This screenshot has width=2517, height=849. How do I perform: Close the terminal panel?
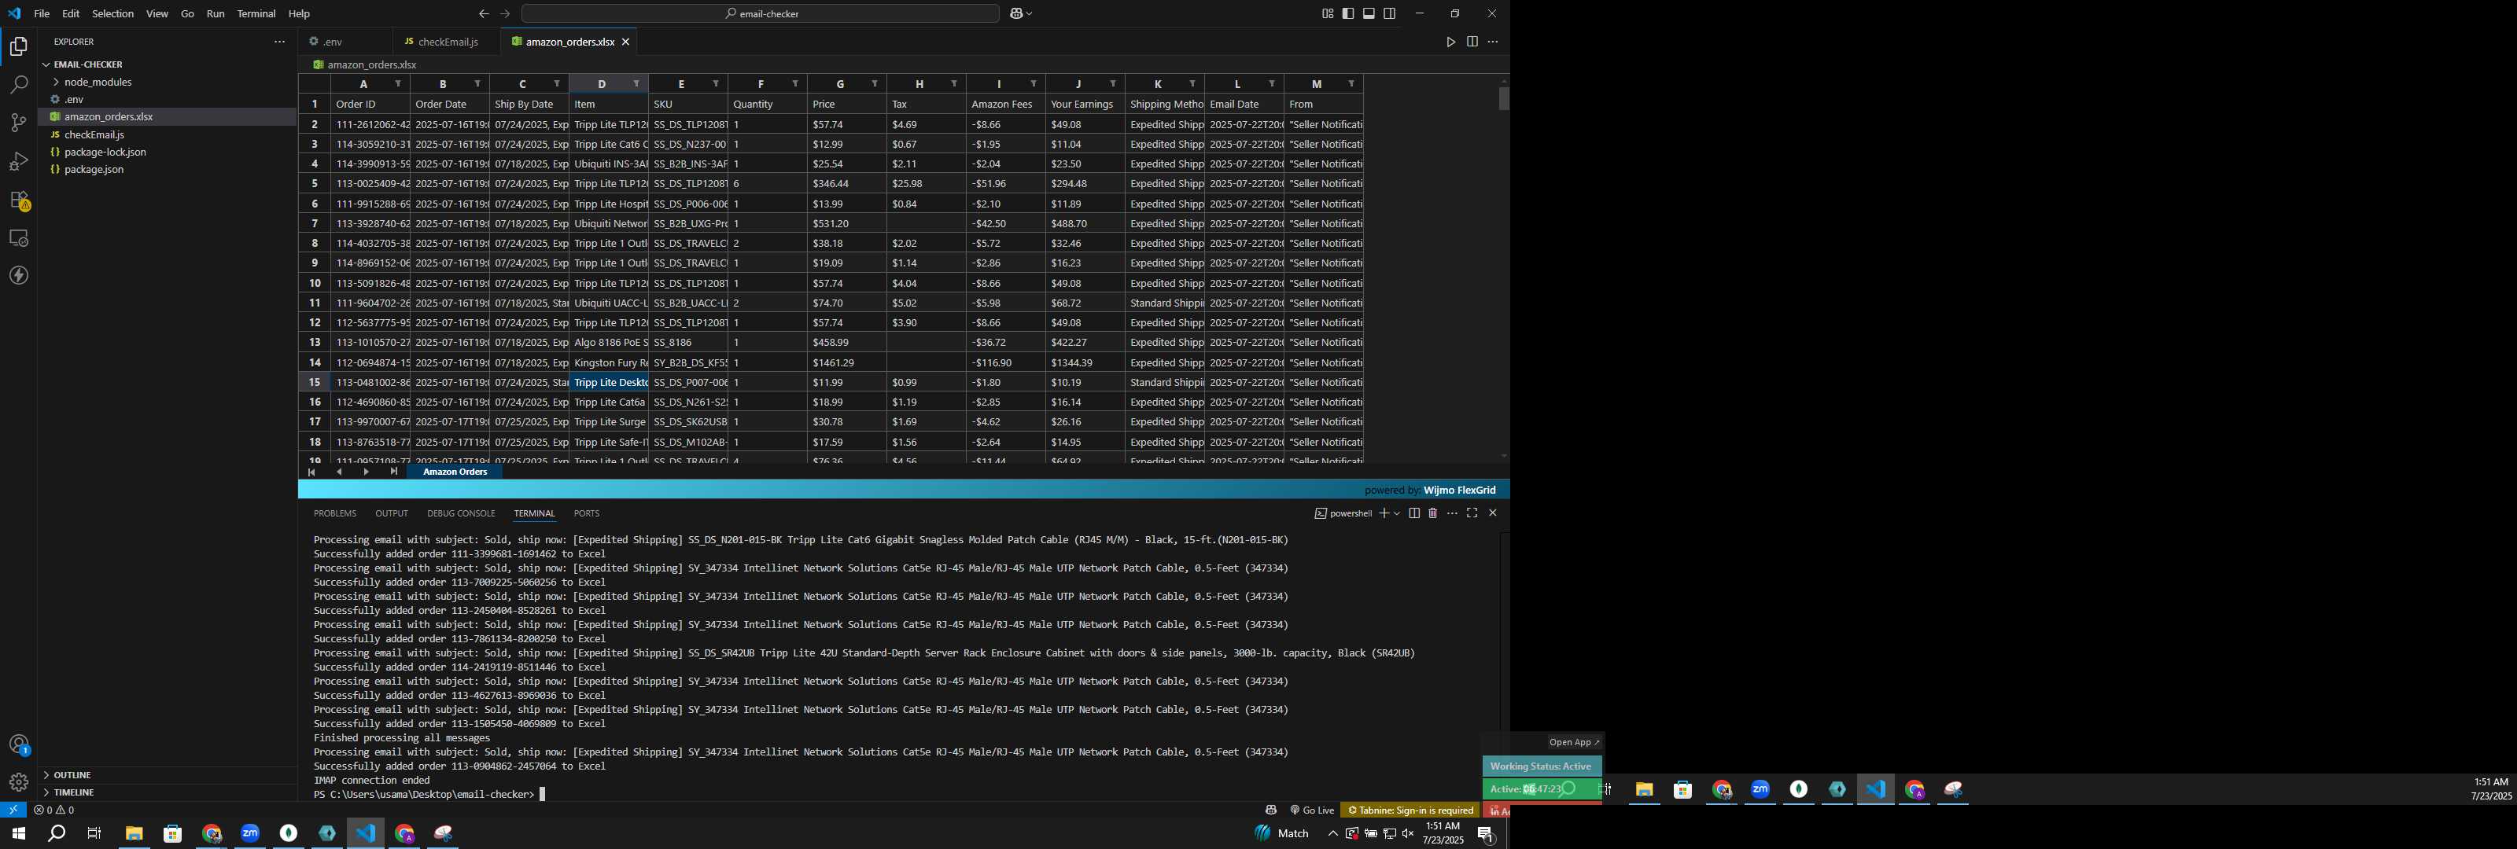(1492, 513)
